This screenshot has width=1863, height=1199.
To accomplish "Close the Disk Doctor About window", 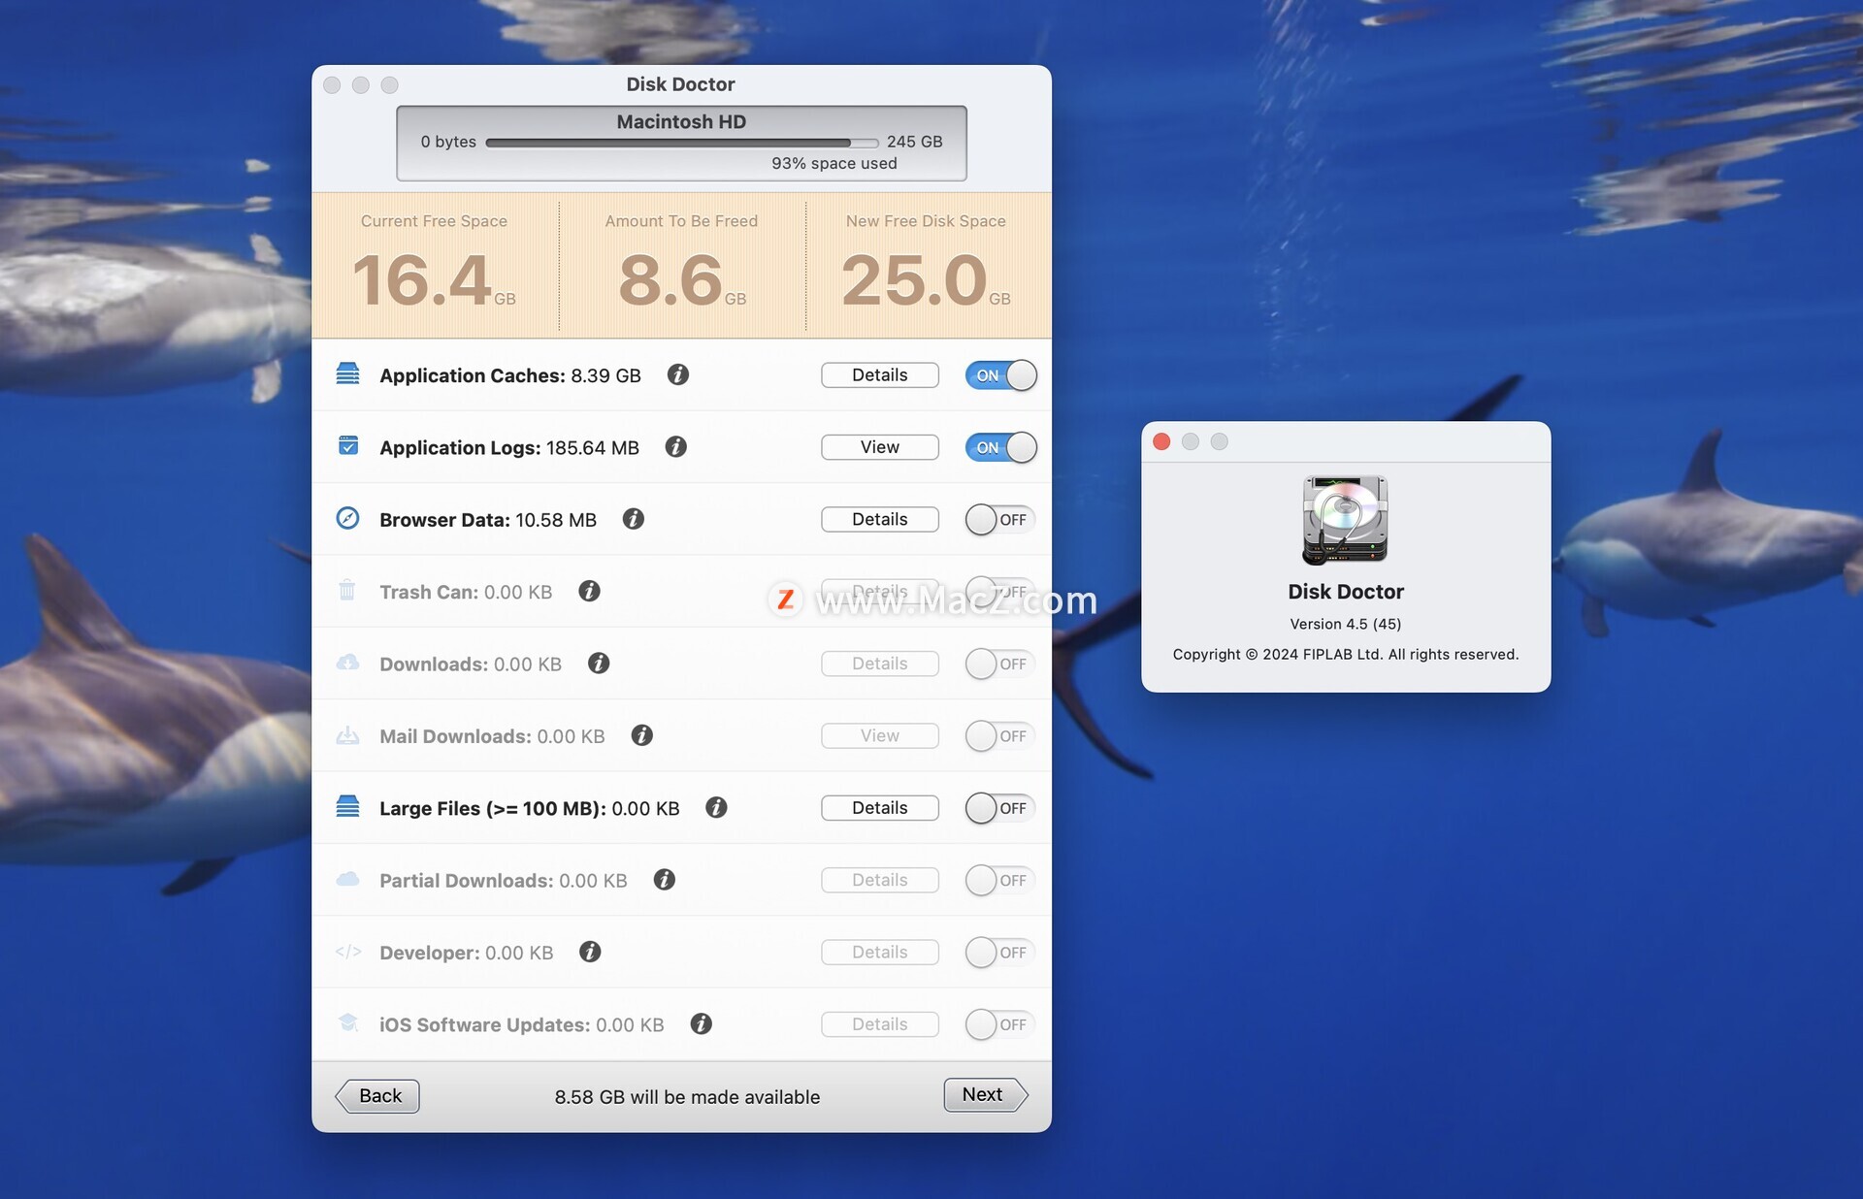I will [1161, 441].
